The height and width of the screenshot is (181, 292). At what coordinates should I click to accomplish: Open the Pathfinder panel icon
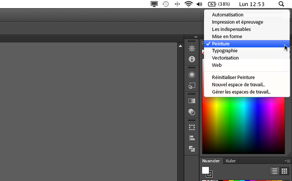(x=192, y=149)
